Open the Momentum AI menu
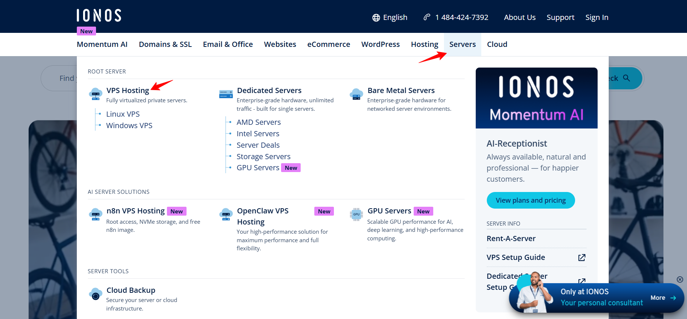The image size is (687, 319). coord(102,44)
